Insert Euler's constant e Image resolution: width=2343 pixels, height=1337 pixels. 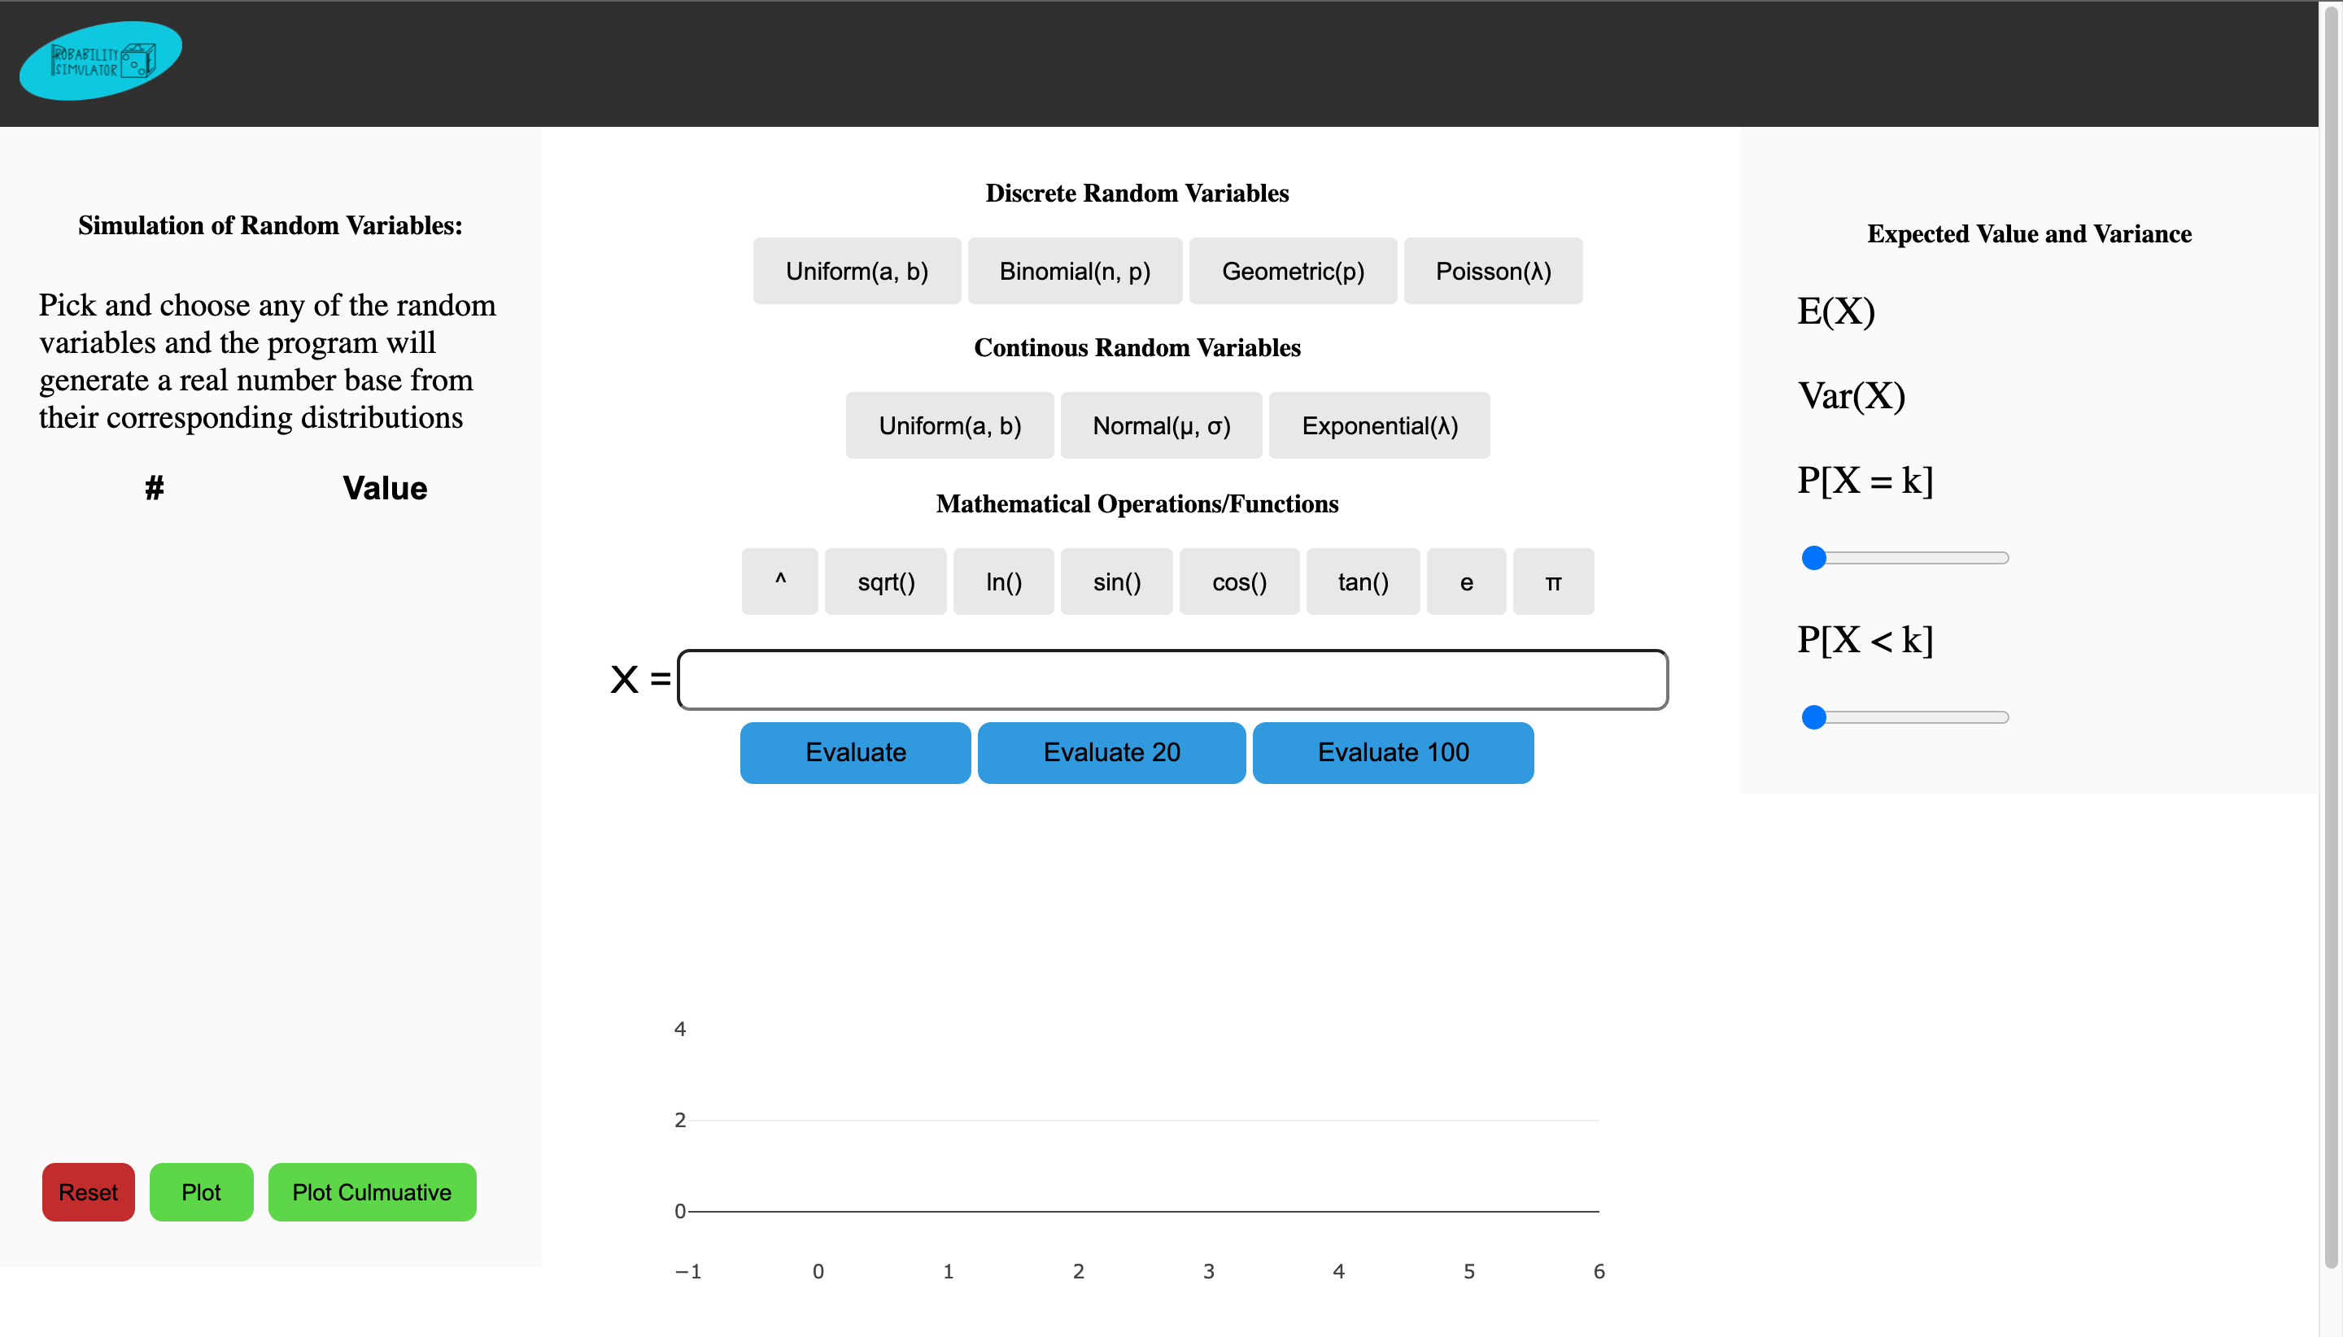tap(1466, 581)
